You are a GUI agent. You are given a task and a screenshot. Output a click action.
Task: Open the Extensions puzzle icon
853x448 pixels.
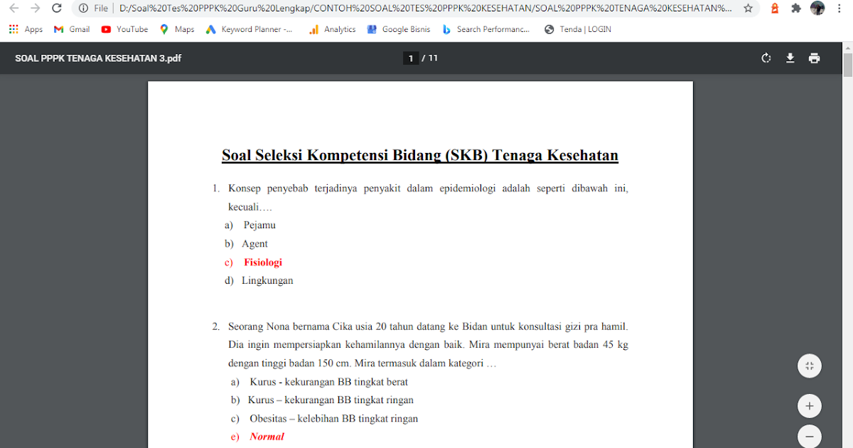click(x=796, y=9)
